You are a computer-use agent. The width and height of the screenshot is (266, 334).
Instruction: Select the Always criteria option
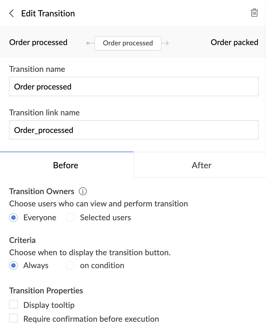point(14,266)
